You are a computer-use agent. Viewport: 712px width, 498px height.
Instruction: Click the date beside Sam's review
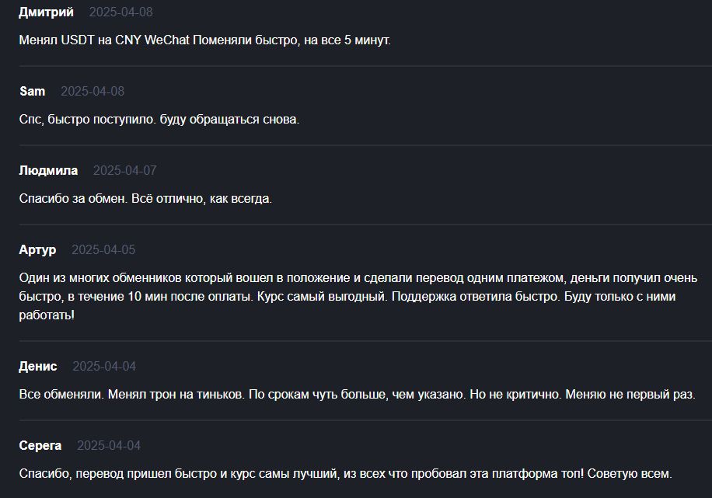pyautogui.click(x=92, y=91)
